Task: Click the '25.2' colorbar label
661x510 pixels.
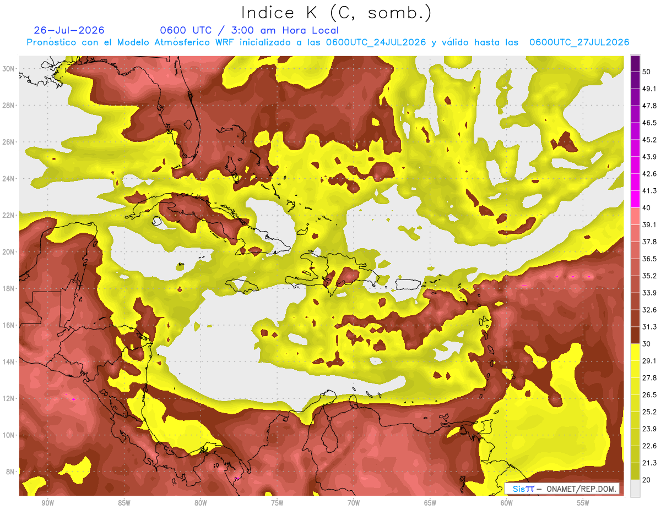Action: point(649,412)
